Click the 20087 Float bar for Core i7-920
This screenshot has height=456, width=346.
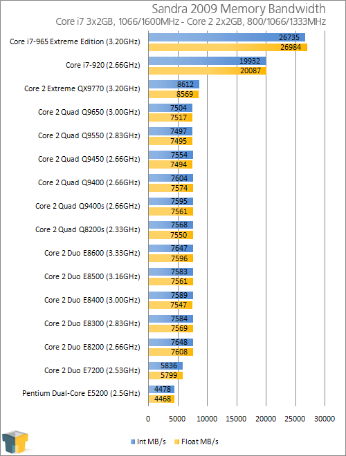[208, 70]
